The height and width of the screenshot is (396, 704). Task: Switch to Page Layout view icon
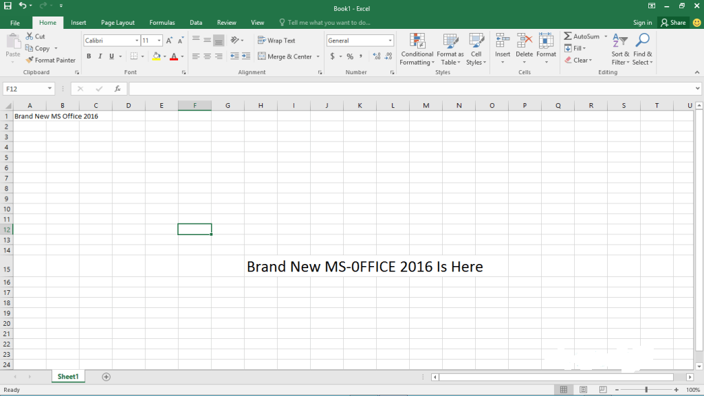click(583, 389)
